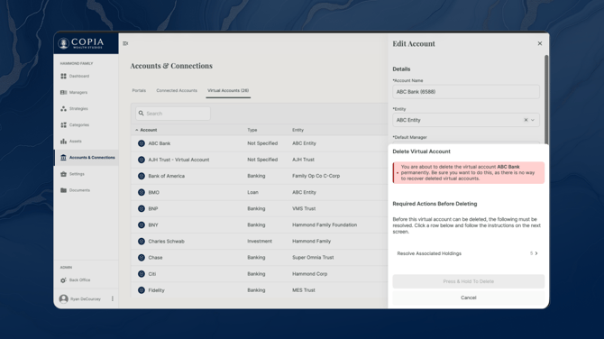Click the Entity column header
The height and width of the screenshot is (339, 604).
[x=297, y=130]
